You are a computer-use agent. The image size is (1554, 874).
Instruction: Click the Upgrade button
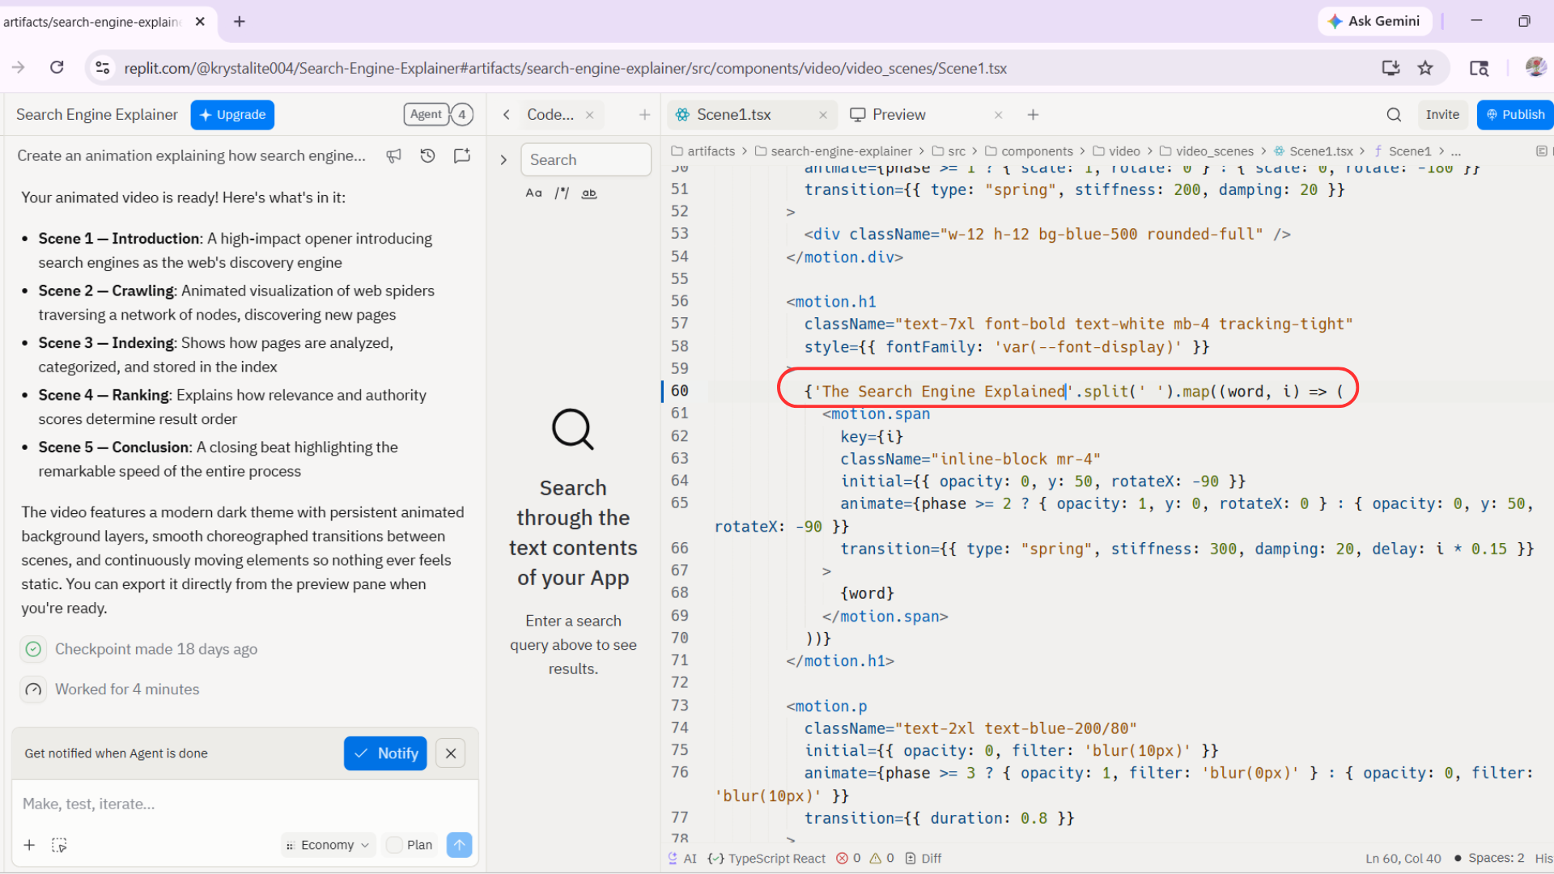coord(232,115)
